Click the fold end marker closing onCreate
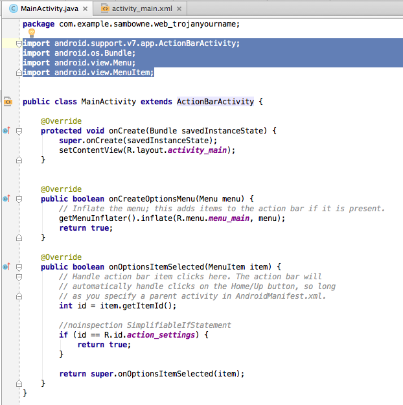 click(x=19, y=160)
